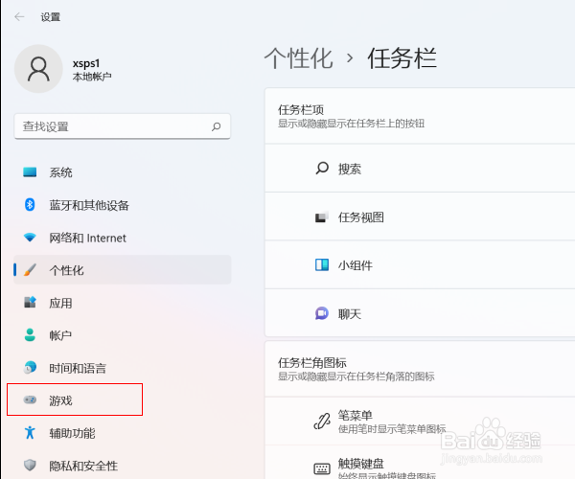Select the 搜索 taskbar item row
The width and height of the screenshot is (575, 479).
(420, 169)
